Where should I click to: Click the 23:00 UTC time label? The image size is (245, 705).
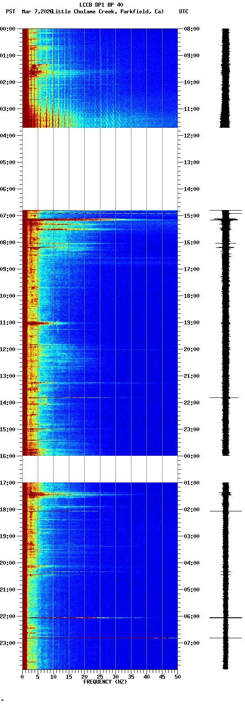click(192, 429)
